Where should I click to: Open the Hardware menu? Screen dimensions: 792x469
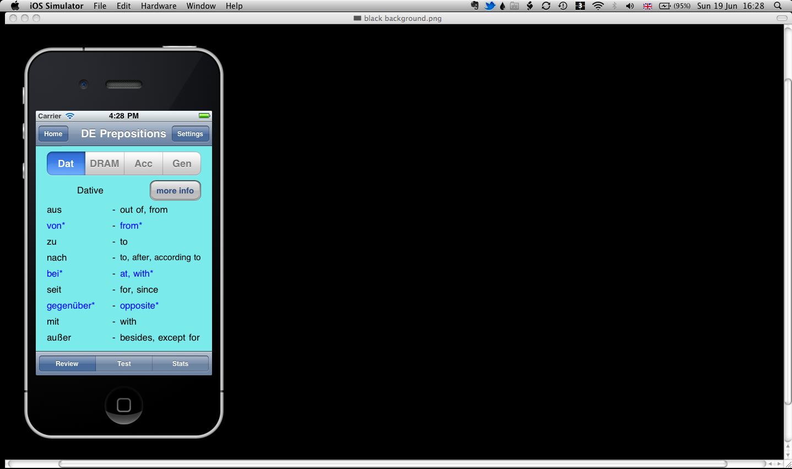tap(159, 6)
